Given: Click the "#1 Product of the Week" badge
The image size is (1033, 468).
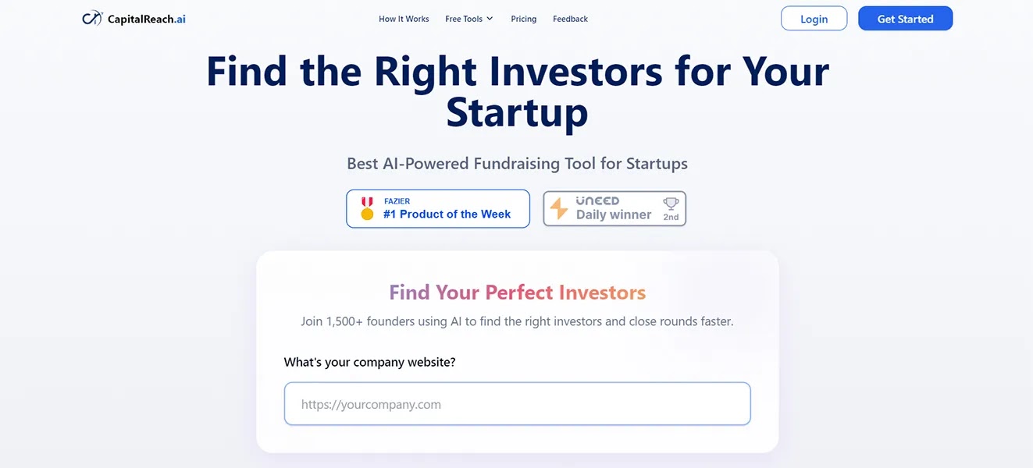Looking at the screenshot, I should click(437, 208).
